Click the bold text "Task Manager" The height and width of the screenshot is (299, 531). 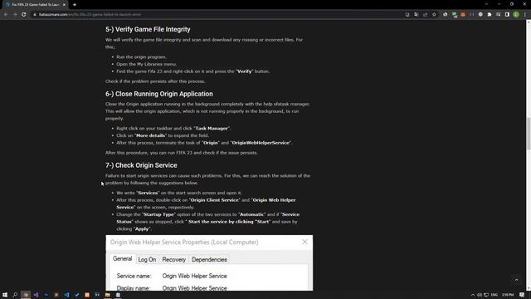point(212,129)
